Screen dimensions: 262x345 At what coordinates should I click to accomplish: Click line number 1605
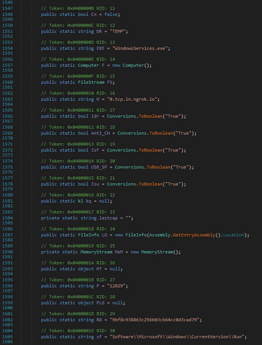[8, 337]
